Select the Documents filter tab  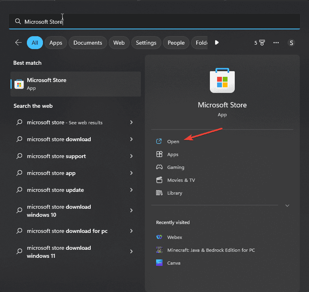tap(87, 43)
